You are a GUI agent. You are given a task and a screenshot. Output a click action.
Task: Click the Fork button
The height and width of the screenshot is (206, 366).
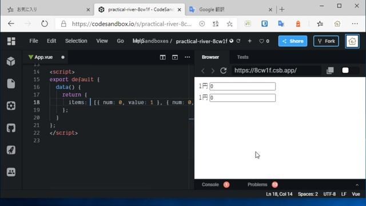(326, 41)
